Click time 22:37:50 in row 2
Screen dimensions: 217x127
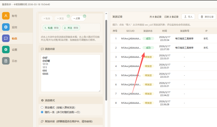(165, 49)
